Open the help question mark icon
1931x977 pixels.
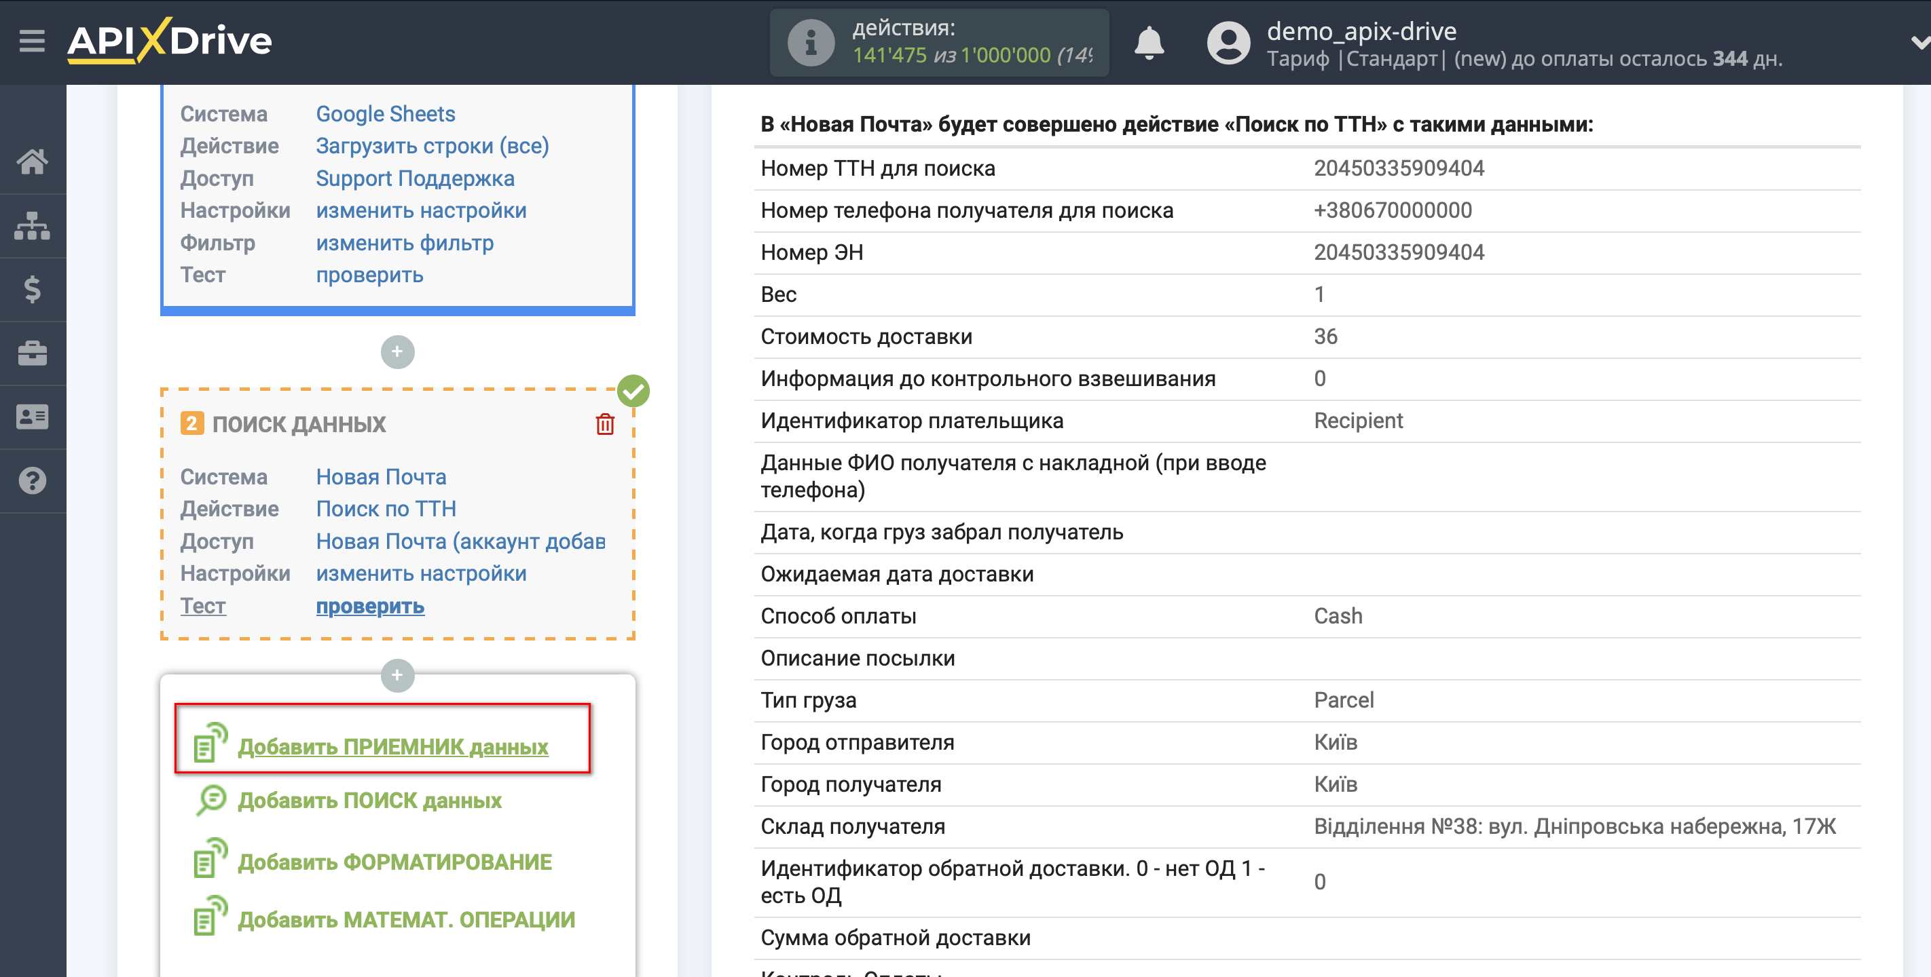tap(32, 480)
